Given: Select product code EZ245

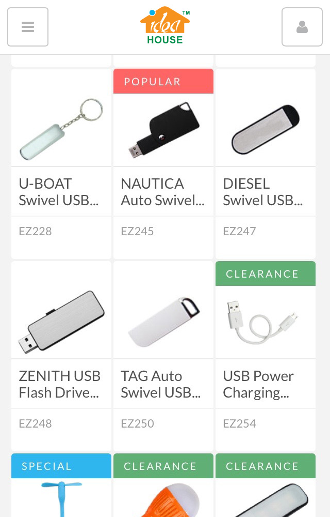Looking at the screenshot, I should click(137, 231).
